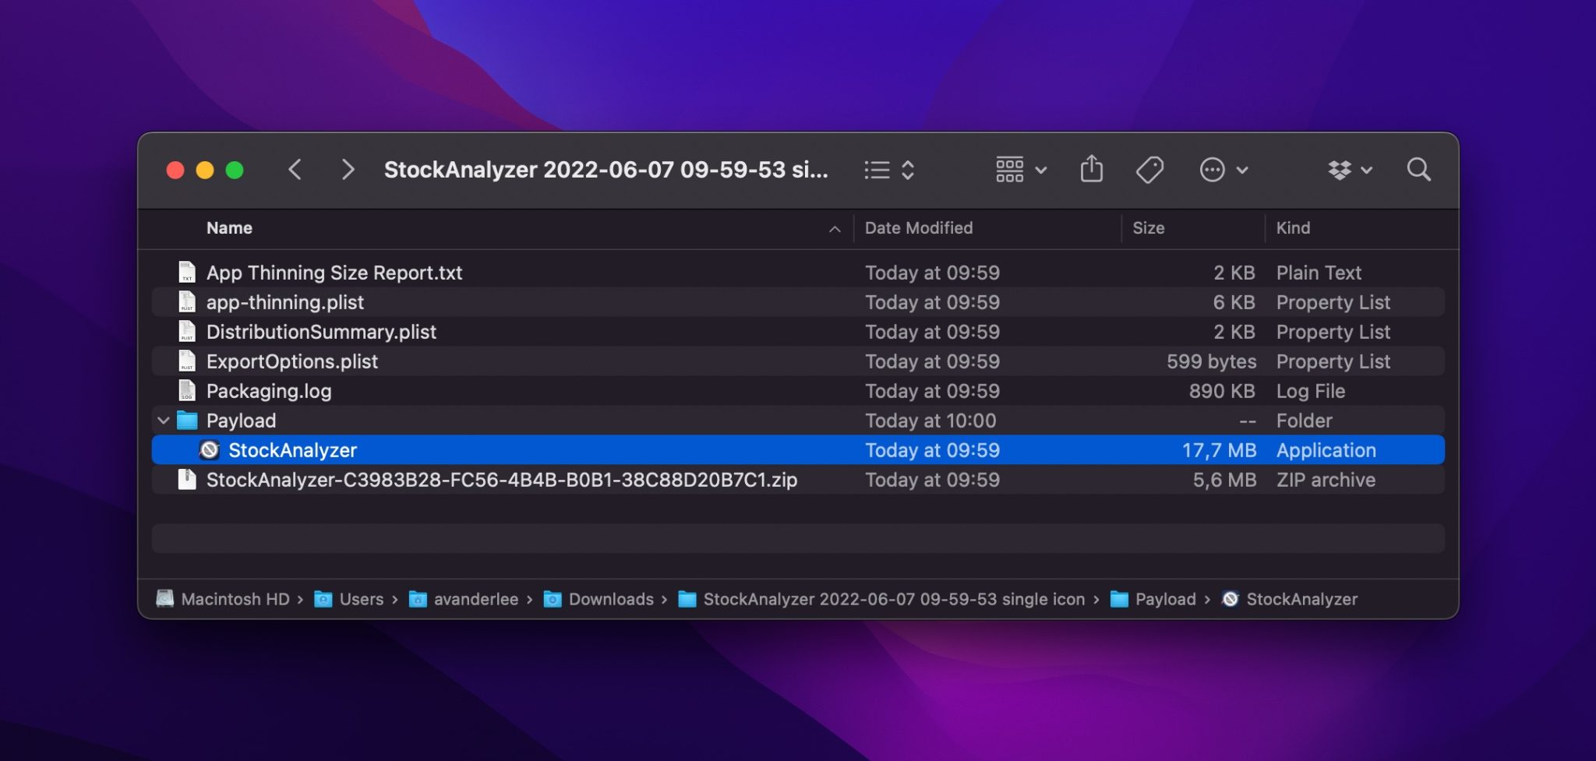Open Downloads in the path bar
This screenshot has width=1596, height=761.
tap(613, 599)
